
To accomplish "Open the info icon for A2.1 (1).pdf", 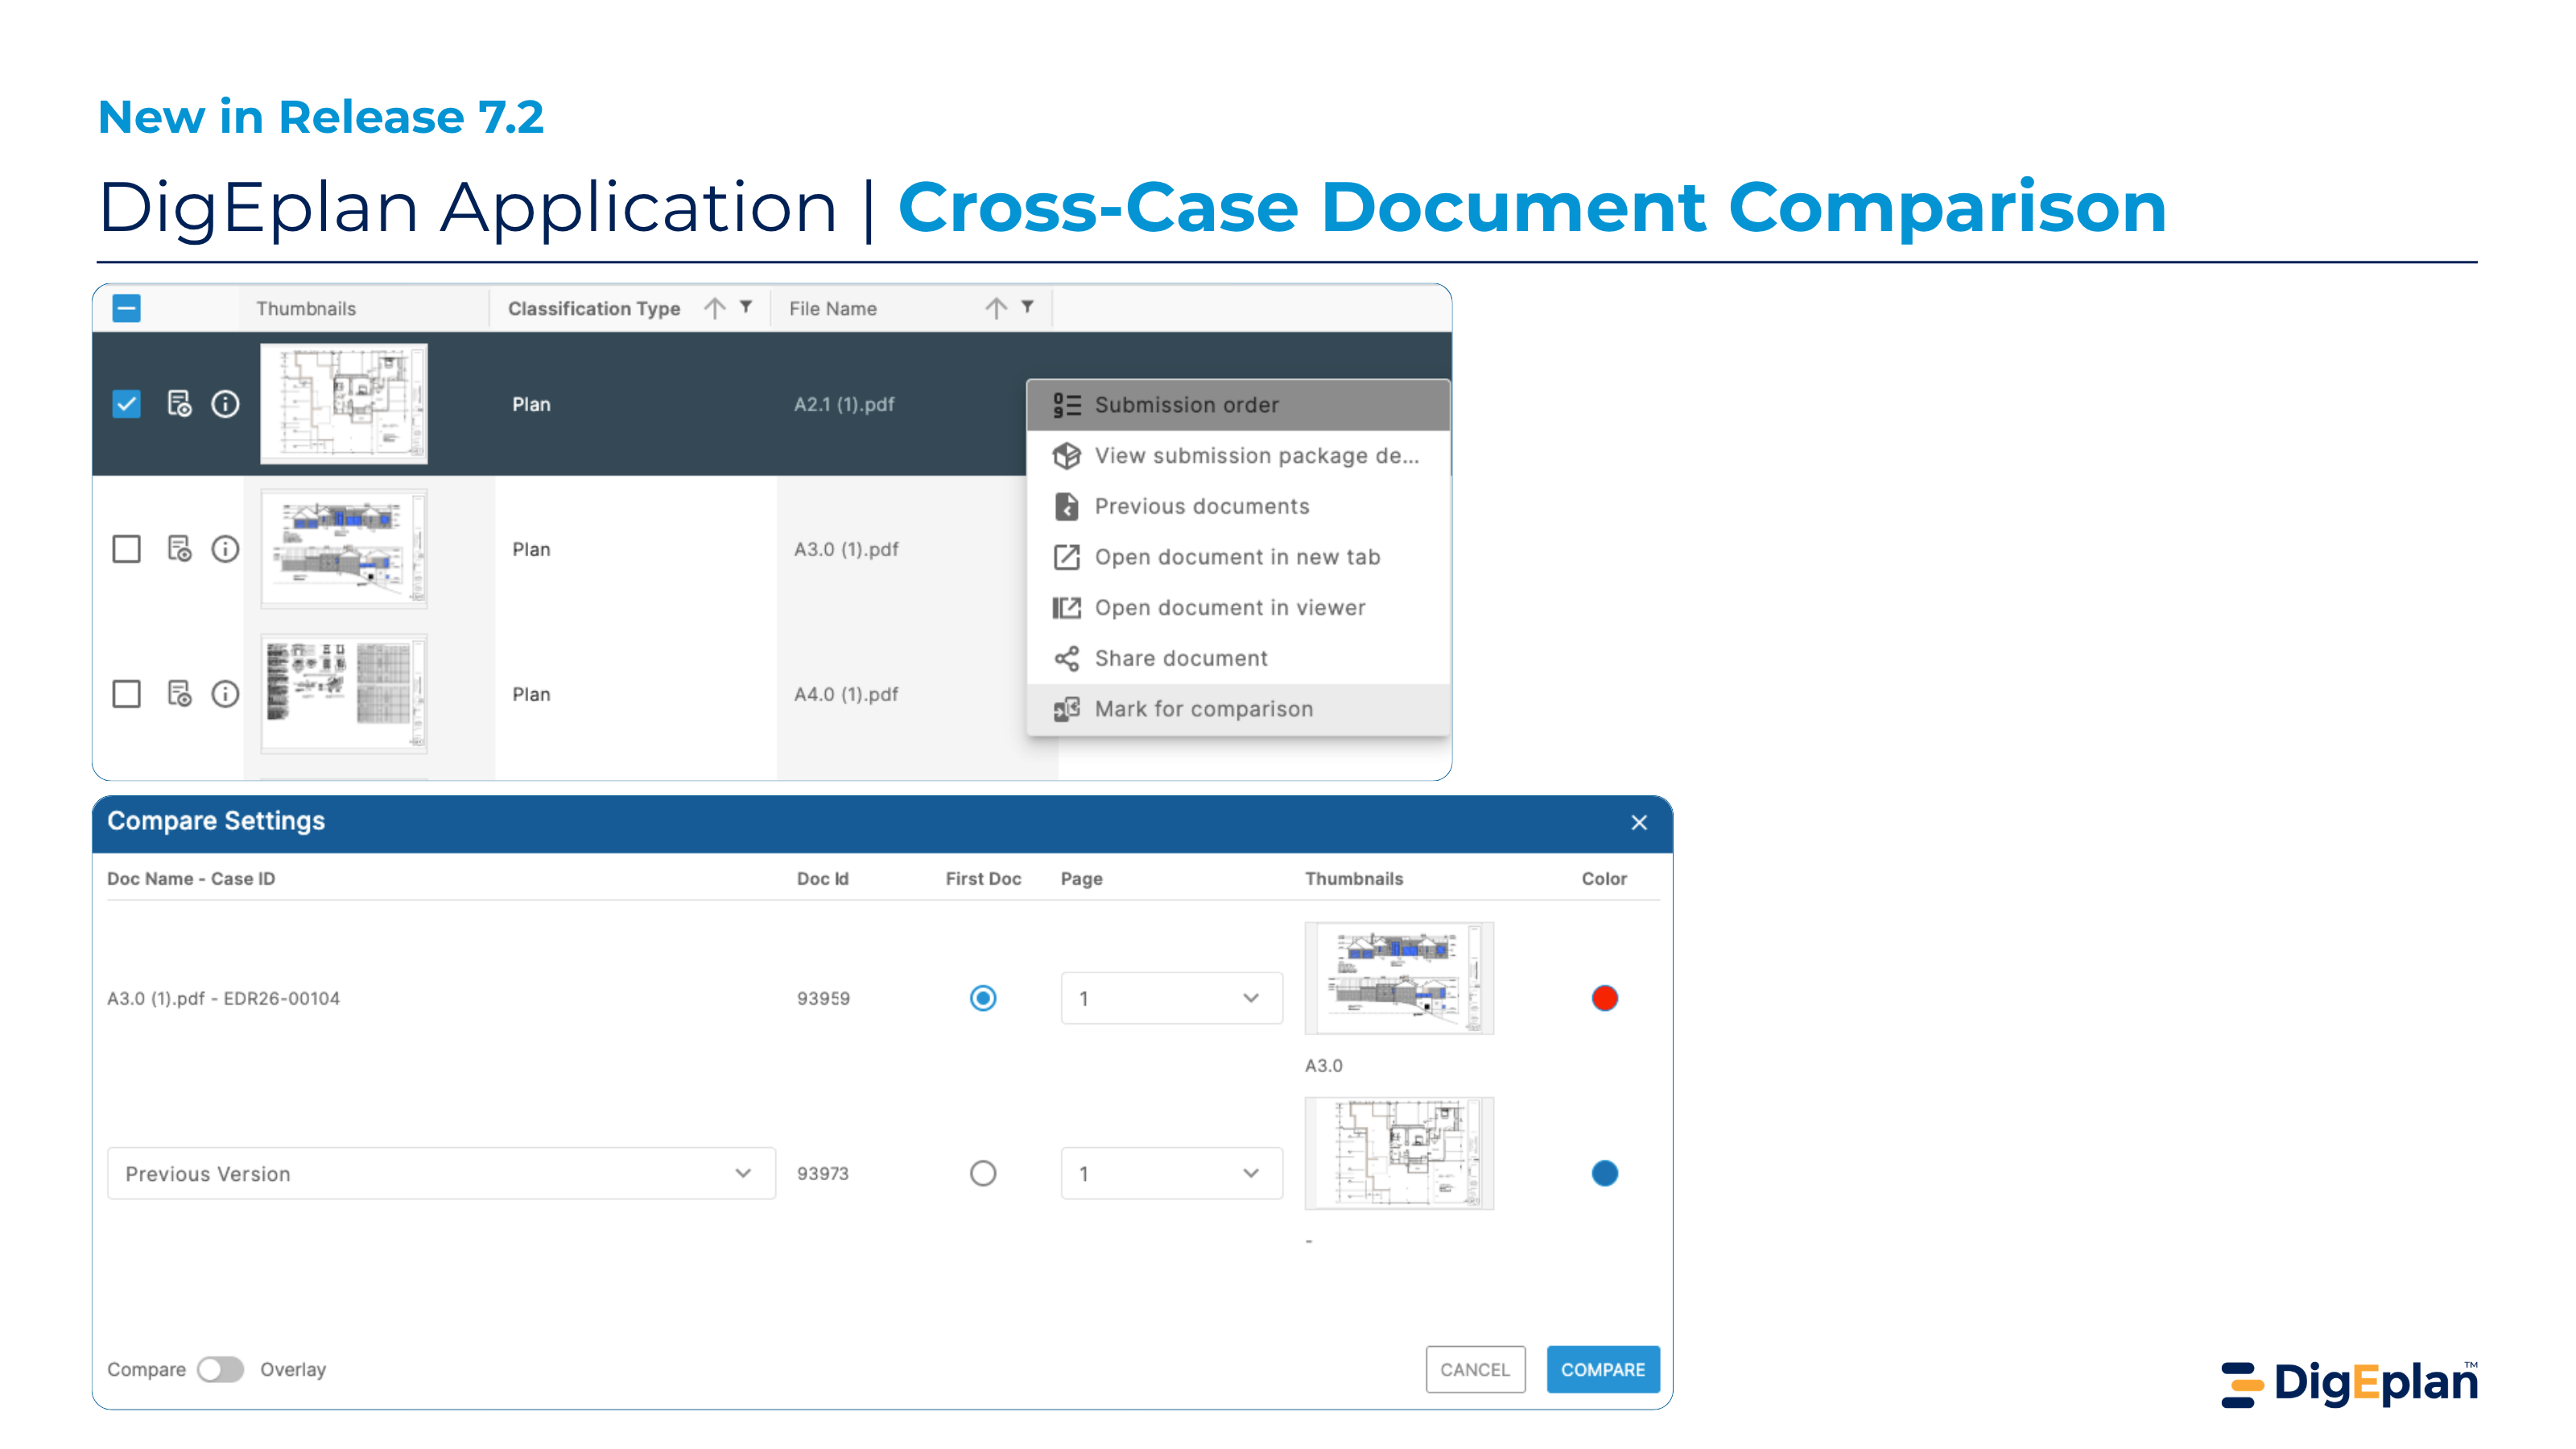I will coord(225,404).
